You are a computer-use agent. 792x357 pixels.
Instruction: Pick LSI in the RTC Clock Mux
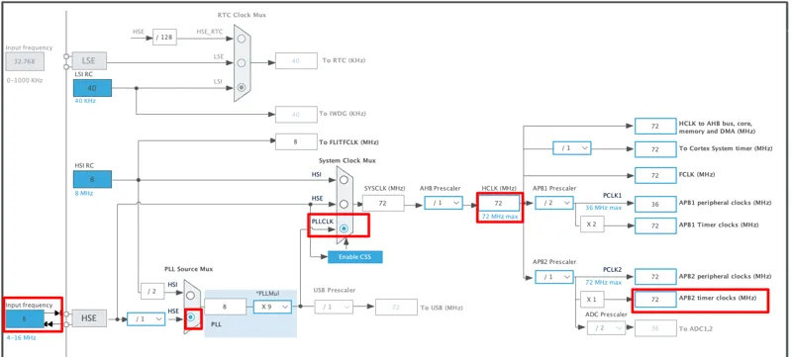[x=242, y=87]
